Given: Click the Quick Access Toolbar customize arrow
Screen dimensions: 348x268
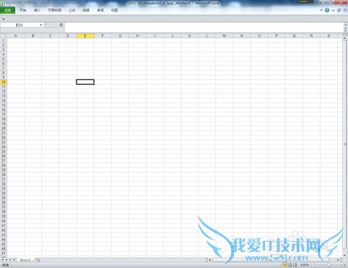Looking at the screenshot, I should click(3, 19).
